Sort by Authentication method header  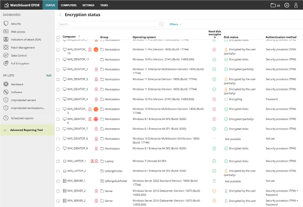(281, 37)
